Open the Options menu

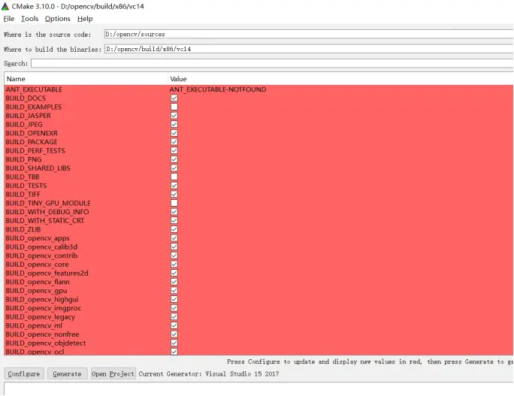57,19
